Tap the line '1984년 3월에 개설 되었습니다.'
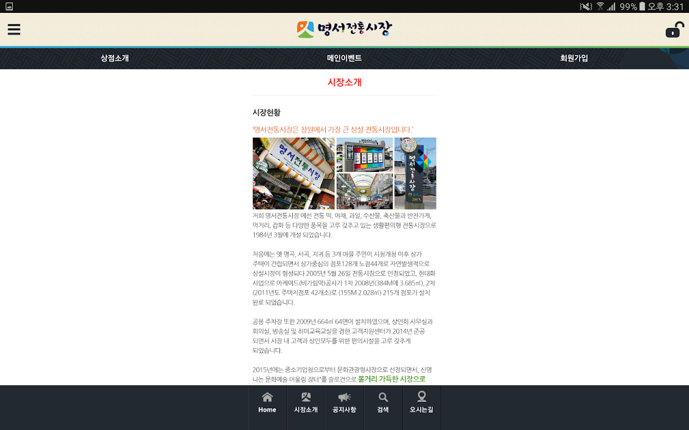This screenshot has height=430, width=689. point(292,235)
